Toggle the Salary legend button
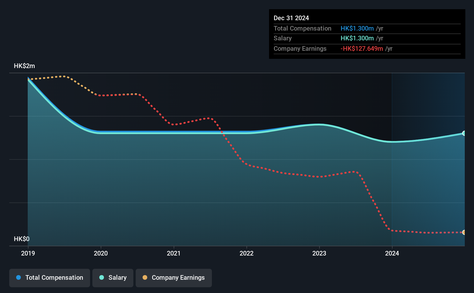 tap(113, 278)
